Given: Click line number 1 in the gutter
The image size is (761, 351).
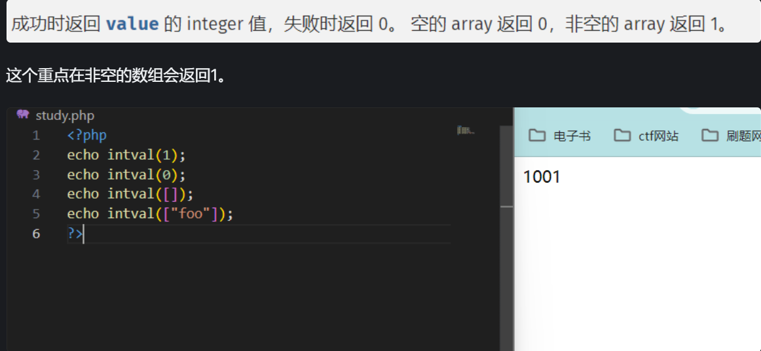Looking at the screenshot, I should 36,136.
